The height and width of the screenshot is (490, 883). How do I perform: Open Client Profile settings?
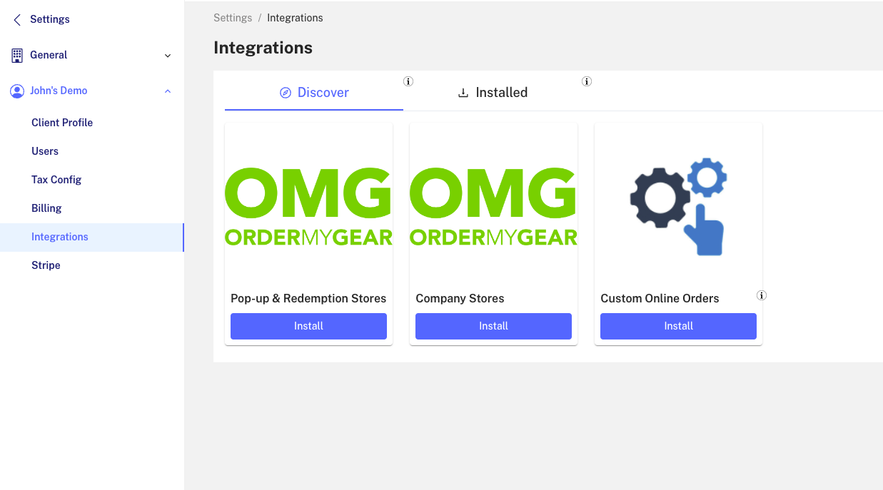(62, 123)
